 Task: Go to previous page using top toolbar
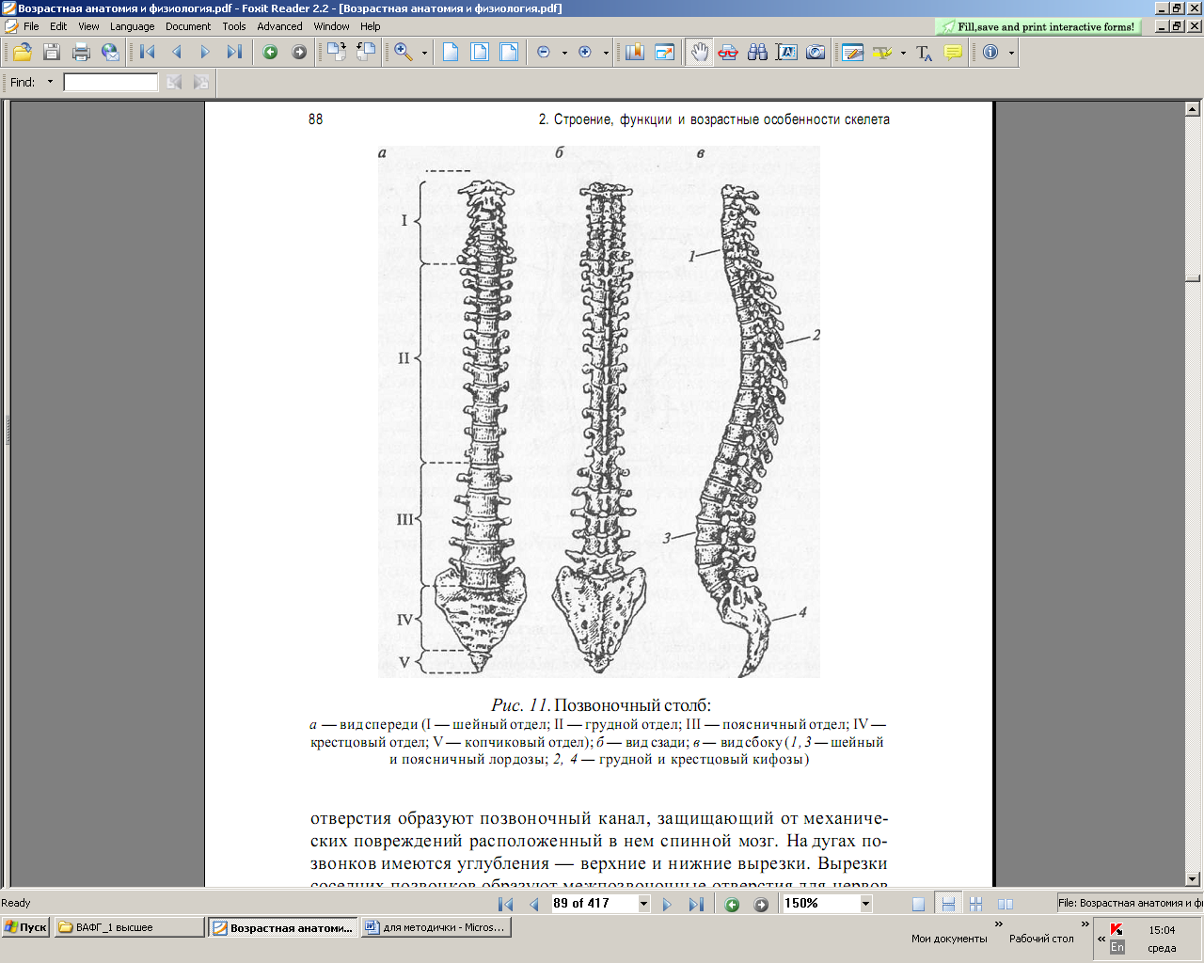pyautogui.click(x=176, y=53)
